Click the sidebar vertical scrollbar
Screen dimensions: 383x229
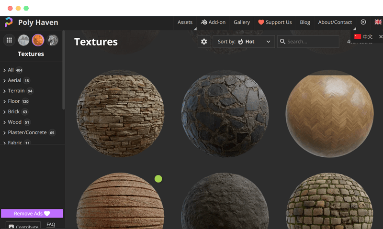[64, 70]
